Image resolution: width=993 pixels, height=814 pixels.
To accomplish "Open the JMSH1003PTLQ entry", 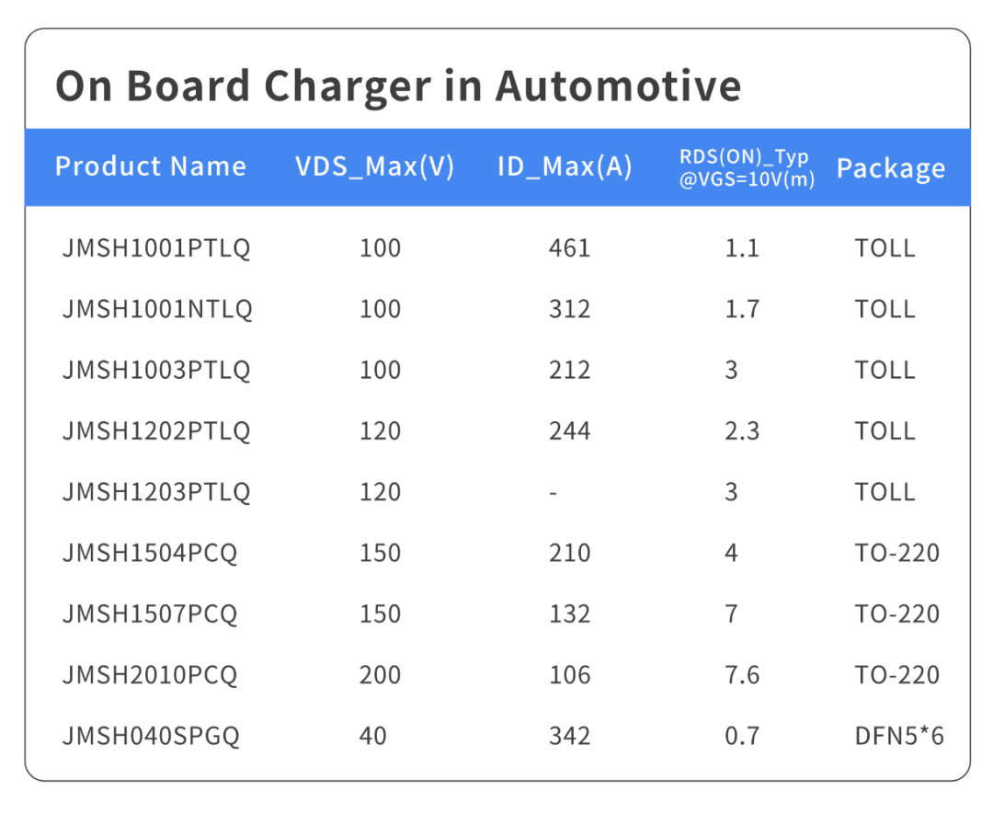I will tap(156, 370).
